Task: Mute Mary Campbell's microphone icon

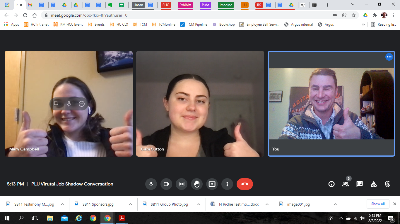Action: [x=69, y=104]
